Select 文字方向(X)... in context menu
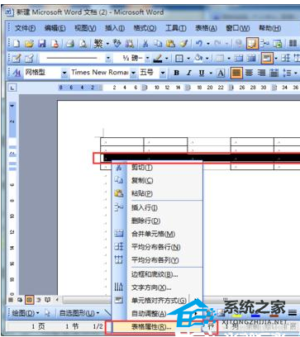Viewport: 300px width, 337px height. (158, 287)
